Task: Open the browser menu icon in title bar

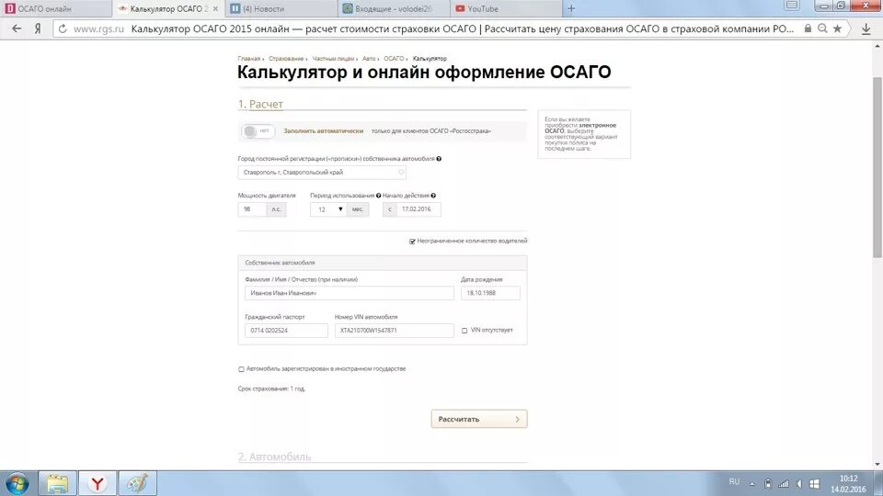Action: pos(791,6)
